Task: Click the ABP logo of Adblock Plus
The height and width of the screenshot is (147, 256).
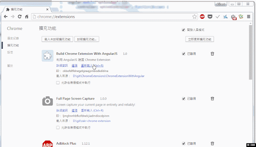Action: (x=48, y=144)
